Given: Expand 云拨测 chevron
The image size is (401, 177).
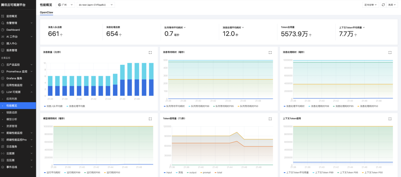Looking at the screenshot, I should (32, 154).
